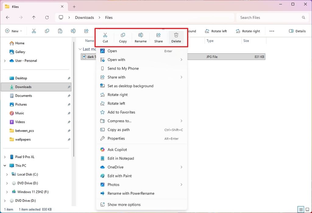The width and height of the screenshot is (312, 213).
Task: Open the See more toolbar menu
Action: [x=272, y=31]
